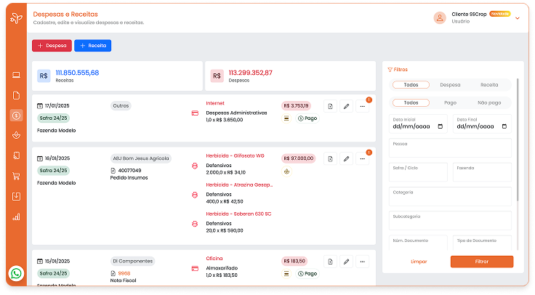This screenshot has width=535, height=295.
Task: Open the bar chart reports sidebar icon
Action: coord(16,217)
